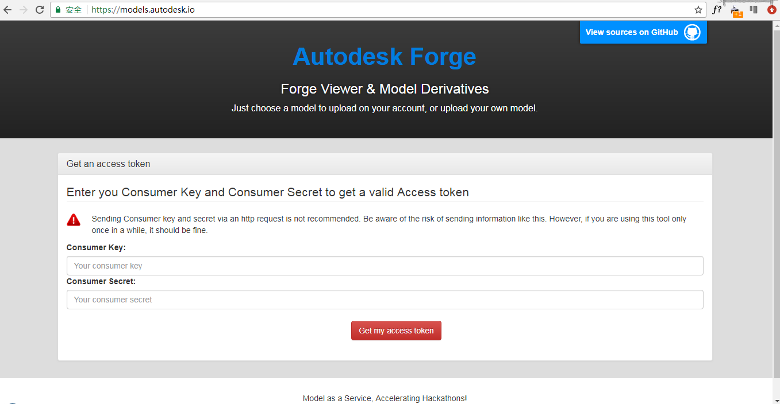This screenshot has height=404, width=780.
Task: Open the extension with orange +1 badge
Action: click(x=736, y=10)
